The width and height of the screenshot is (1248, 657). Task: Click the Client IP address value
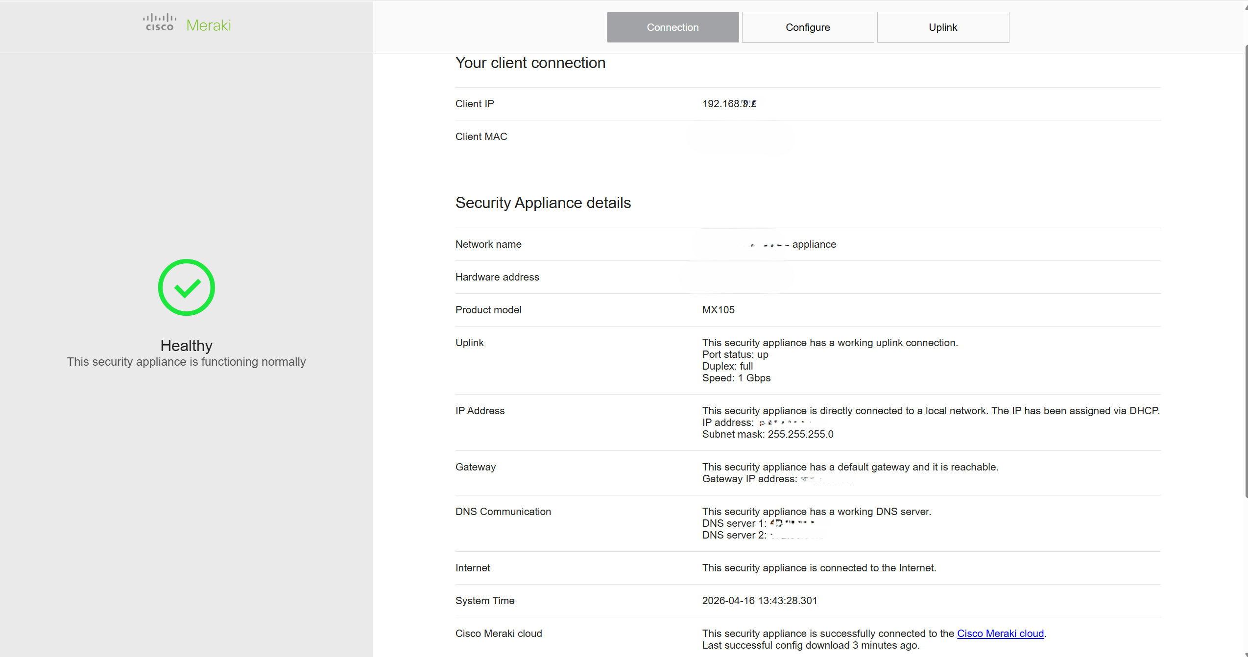(x=729, y=104)
